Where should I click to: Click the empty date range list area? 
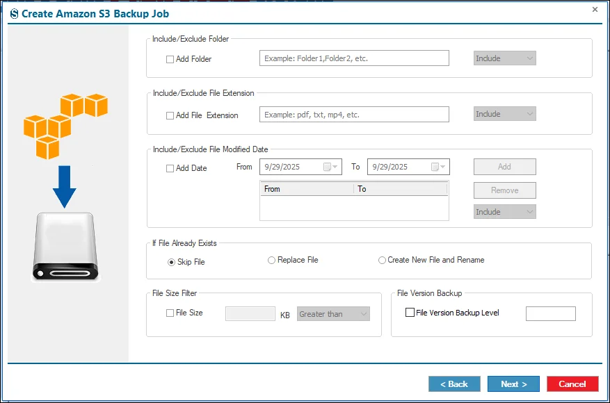point(354,208)
